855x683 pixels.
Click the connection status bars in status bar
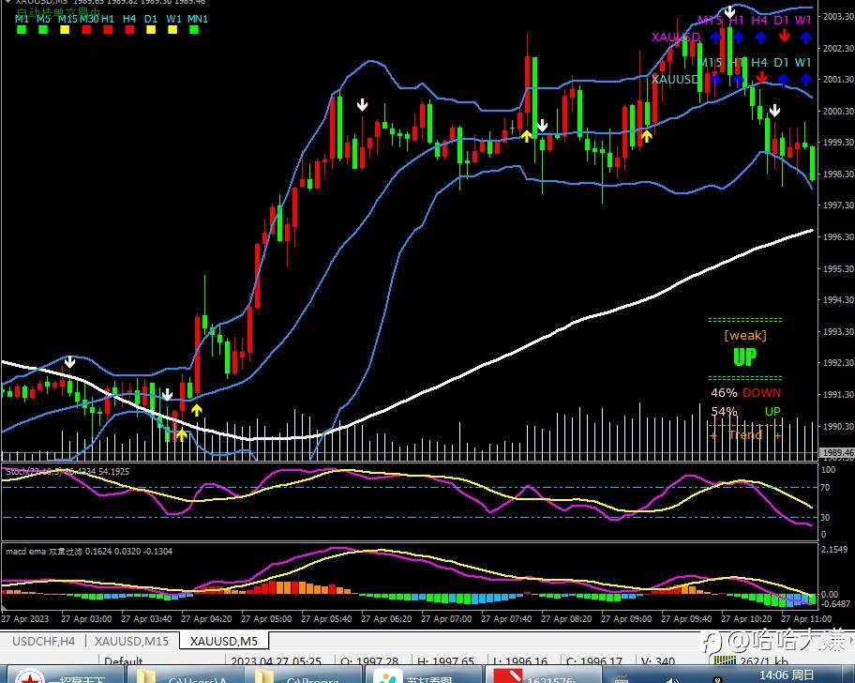point(726,661)
